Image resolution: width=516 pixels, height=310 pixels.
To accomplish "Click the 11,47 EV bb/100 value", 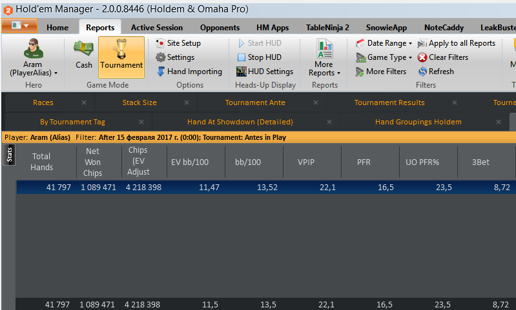I will [x=209, y=187].
